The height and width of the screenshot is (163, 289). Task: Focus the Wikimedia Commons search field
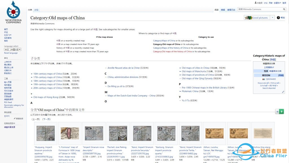pos(260,9)
